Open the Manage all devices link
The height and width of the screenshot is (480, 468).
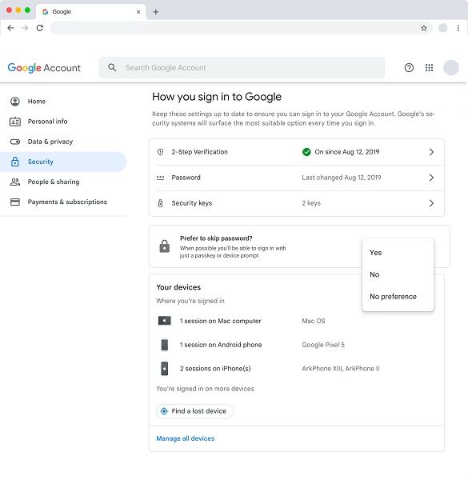point(186,438)
